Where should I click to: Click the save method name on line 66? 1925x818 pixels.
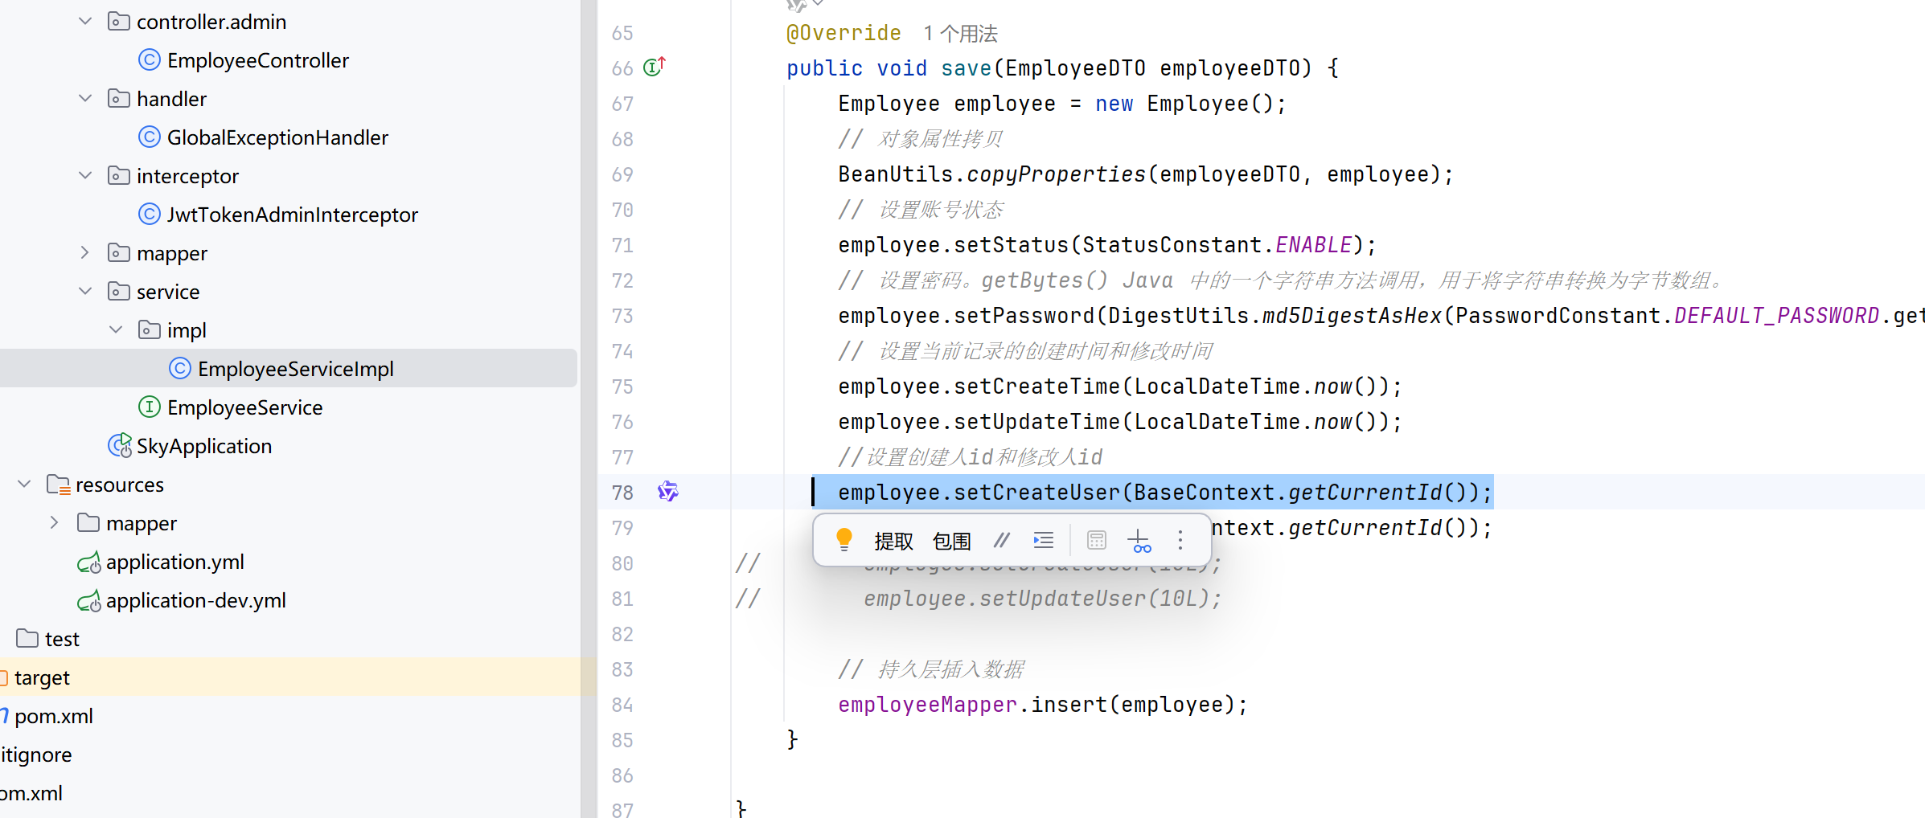967,68
